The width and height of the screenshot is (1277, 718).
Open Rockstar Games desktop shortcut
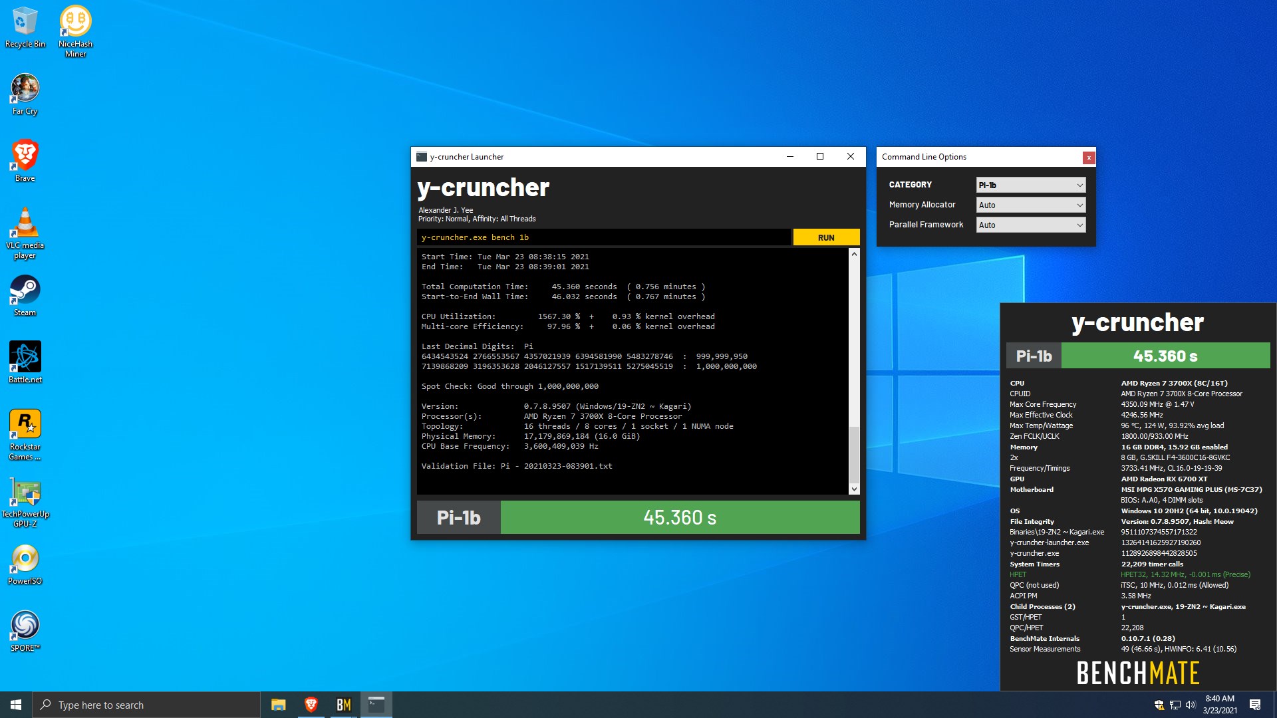tap(25, 435)
